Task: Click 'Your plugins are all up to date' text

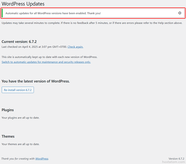Action: 20,118
